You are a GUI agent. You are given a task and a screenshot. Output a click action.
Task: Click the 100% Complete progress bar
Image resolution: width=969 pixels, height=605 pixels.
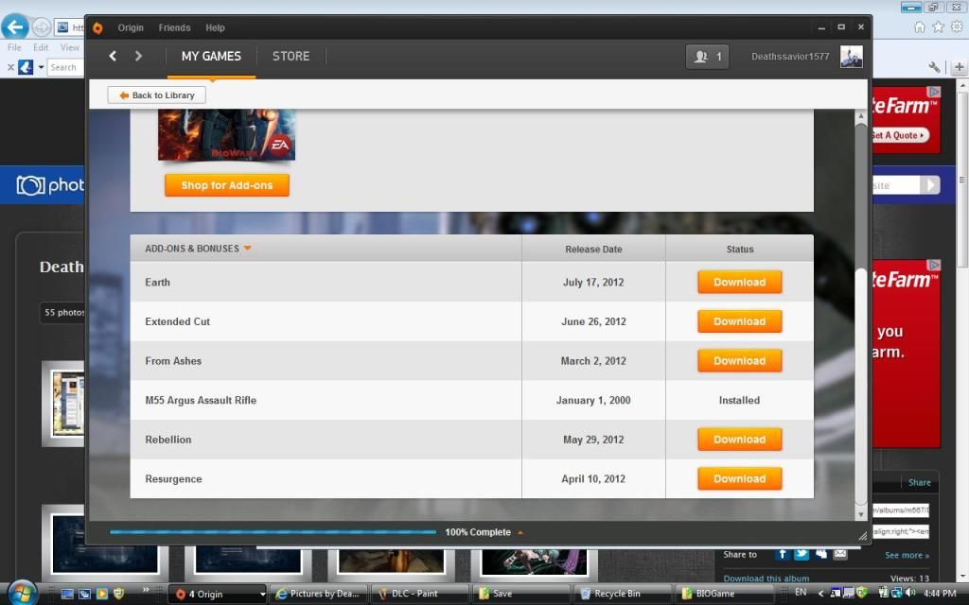coord(273,532)
